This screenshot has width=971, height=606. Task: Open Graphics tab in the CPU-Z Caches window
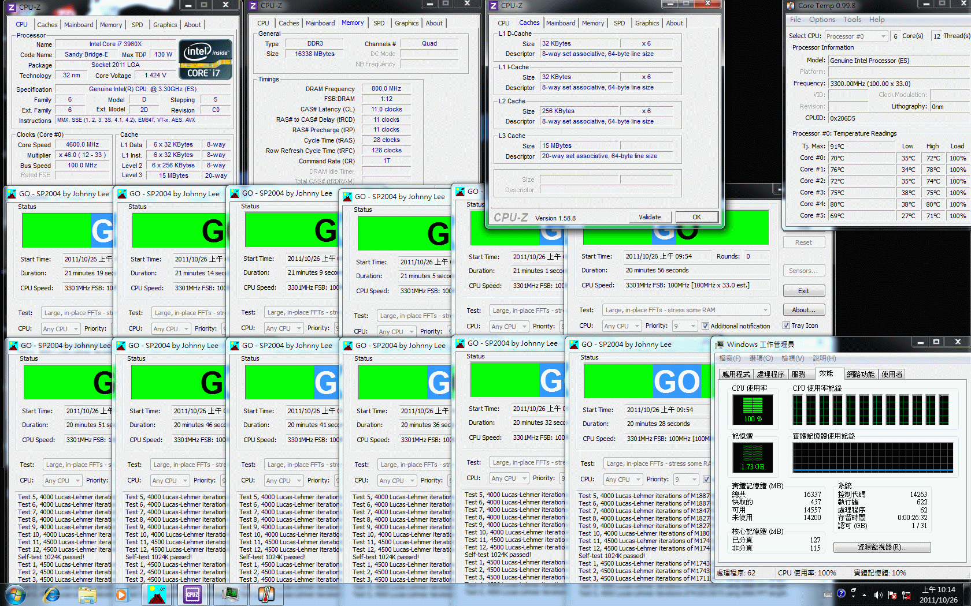coord(647,23)
